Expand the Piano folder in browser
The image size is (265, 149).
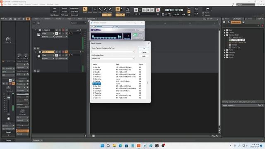(224, 50)
